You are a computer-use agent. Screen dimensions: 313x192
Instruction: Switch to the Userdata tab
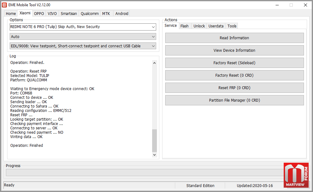(x=216, y=26)
